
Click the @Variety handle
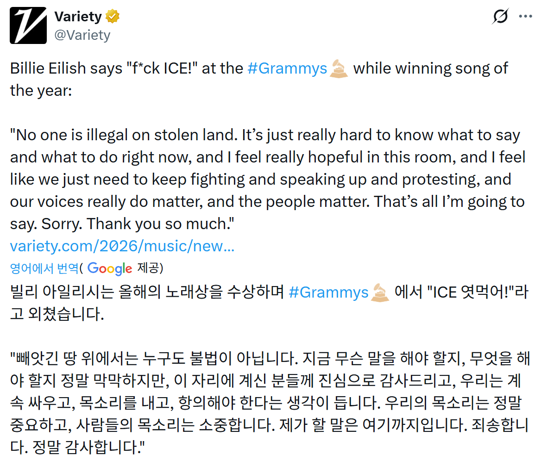(x=82, y=35)
